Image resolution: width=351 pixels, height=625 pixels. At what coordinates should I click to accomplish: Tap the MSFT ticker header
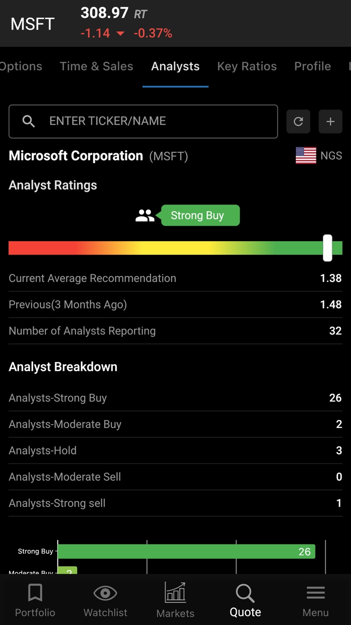[x=33, y=24]
